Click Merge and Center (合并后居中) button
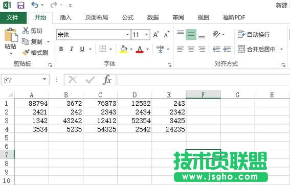The image size is (290, 185). pos(257,49)
